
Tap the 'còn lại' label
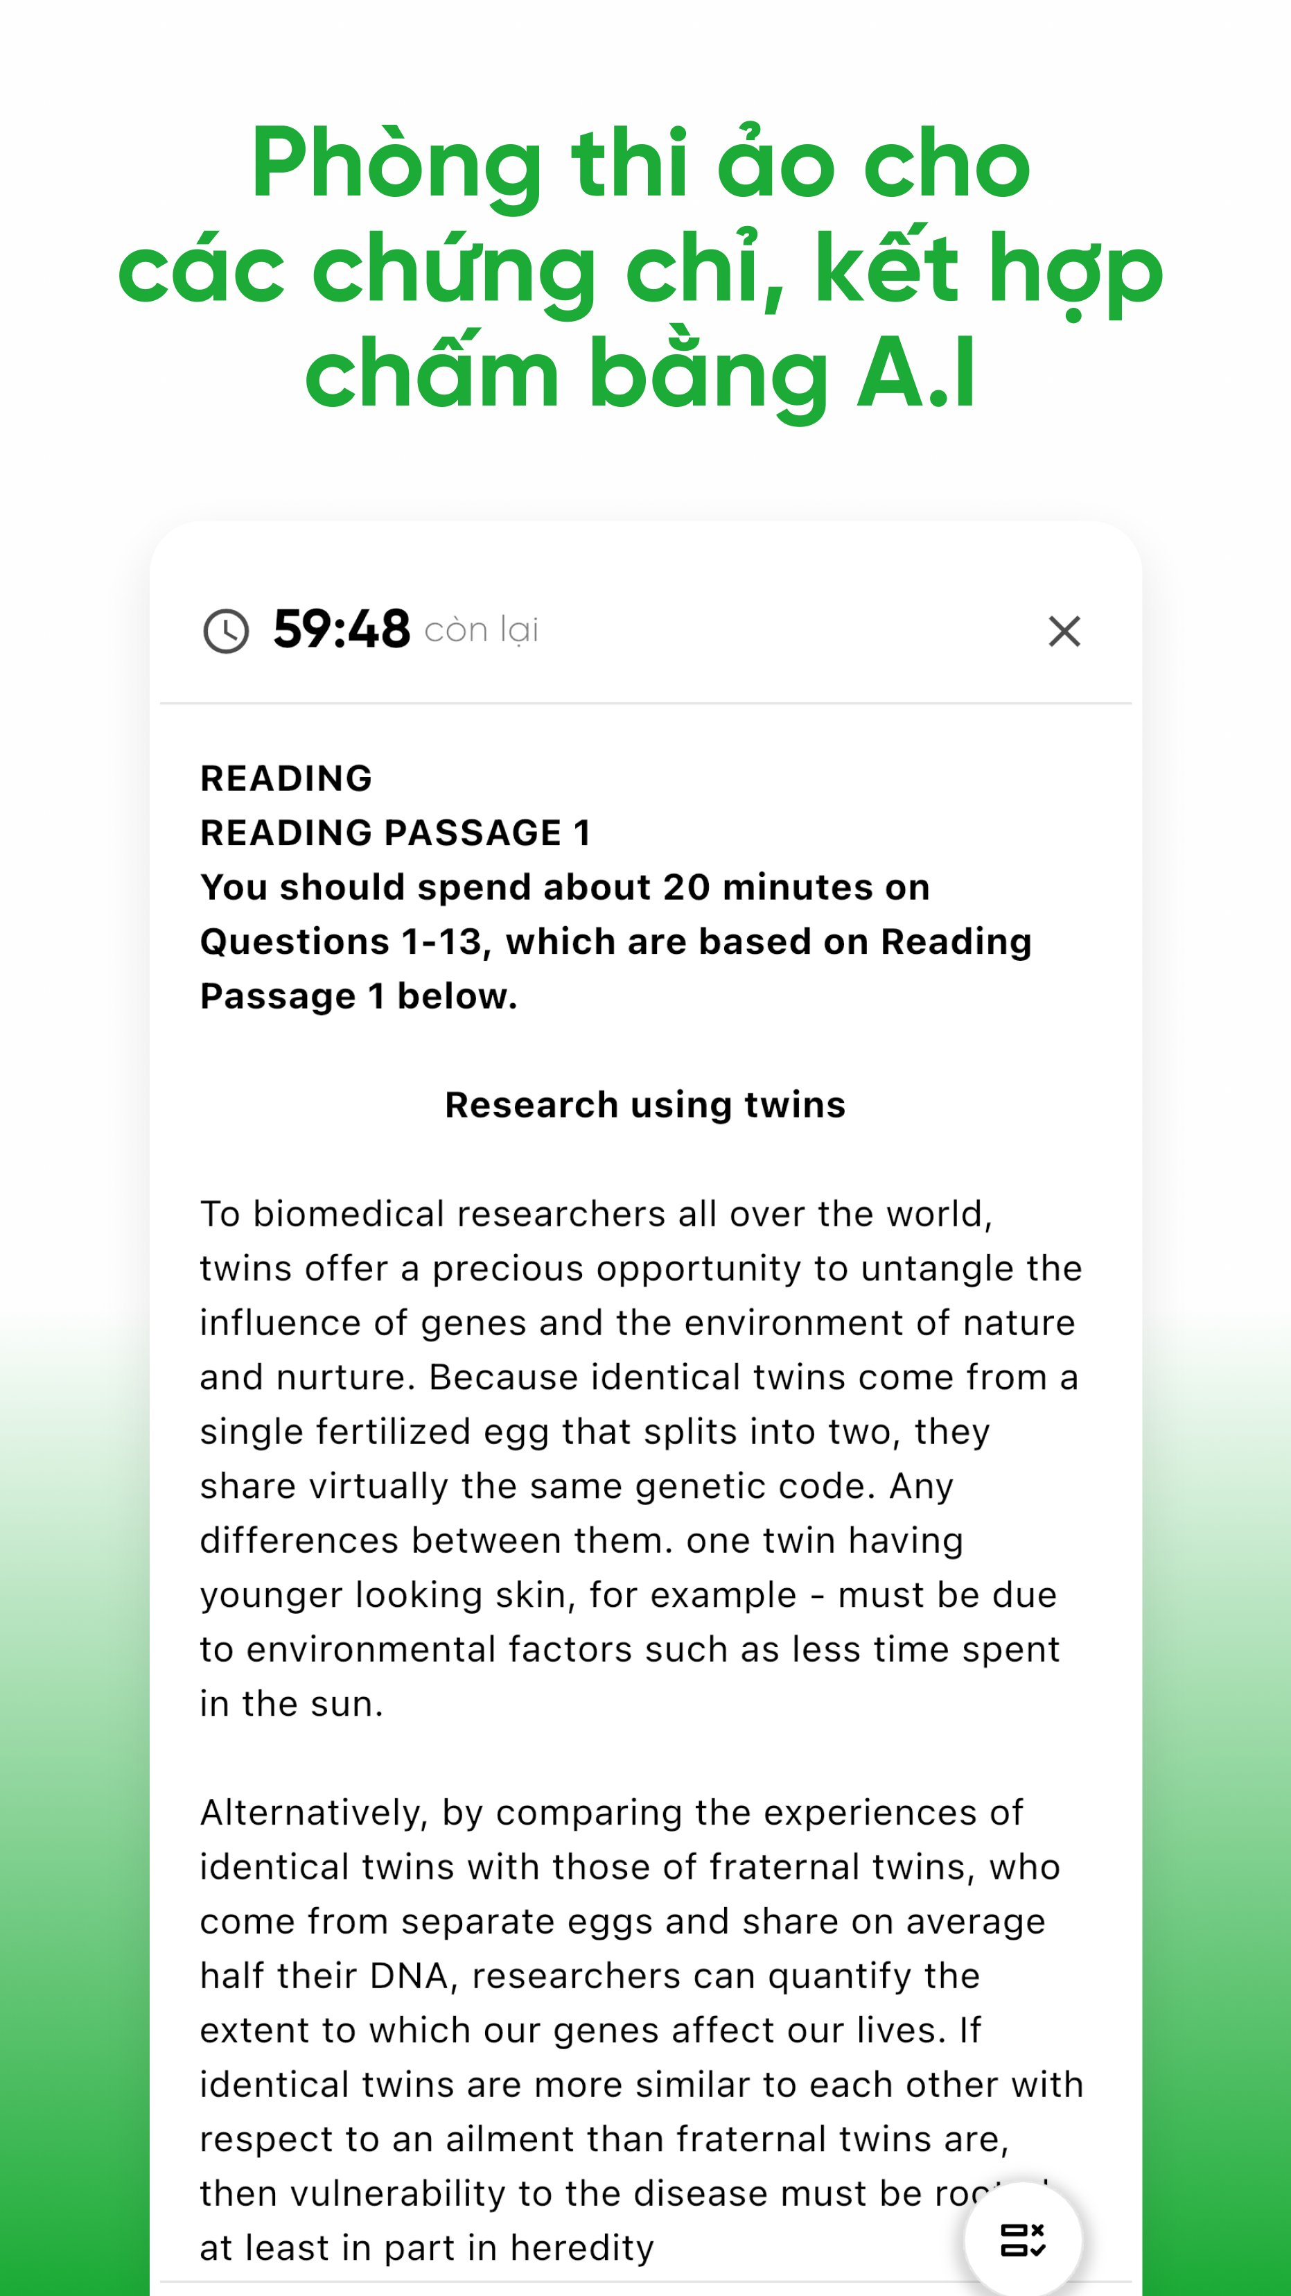coord(482,631)
